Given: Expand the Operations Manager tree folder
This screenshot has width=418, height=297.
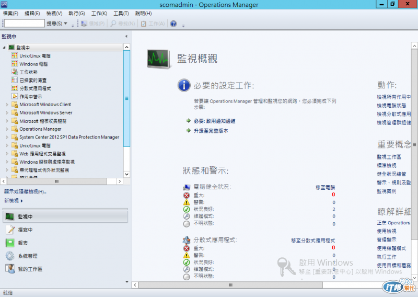Looking at the screenshot, I should (7, 129).
